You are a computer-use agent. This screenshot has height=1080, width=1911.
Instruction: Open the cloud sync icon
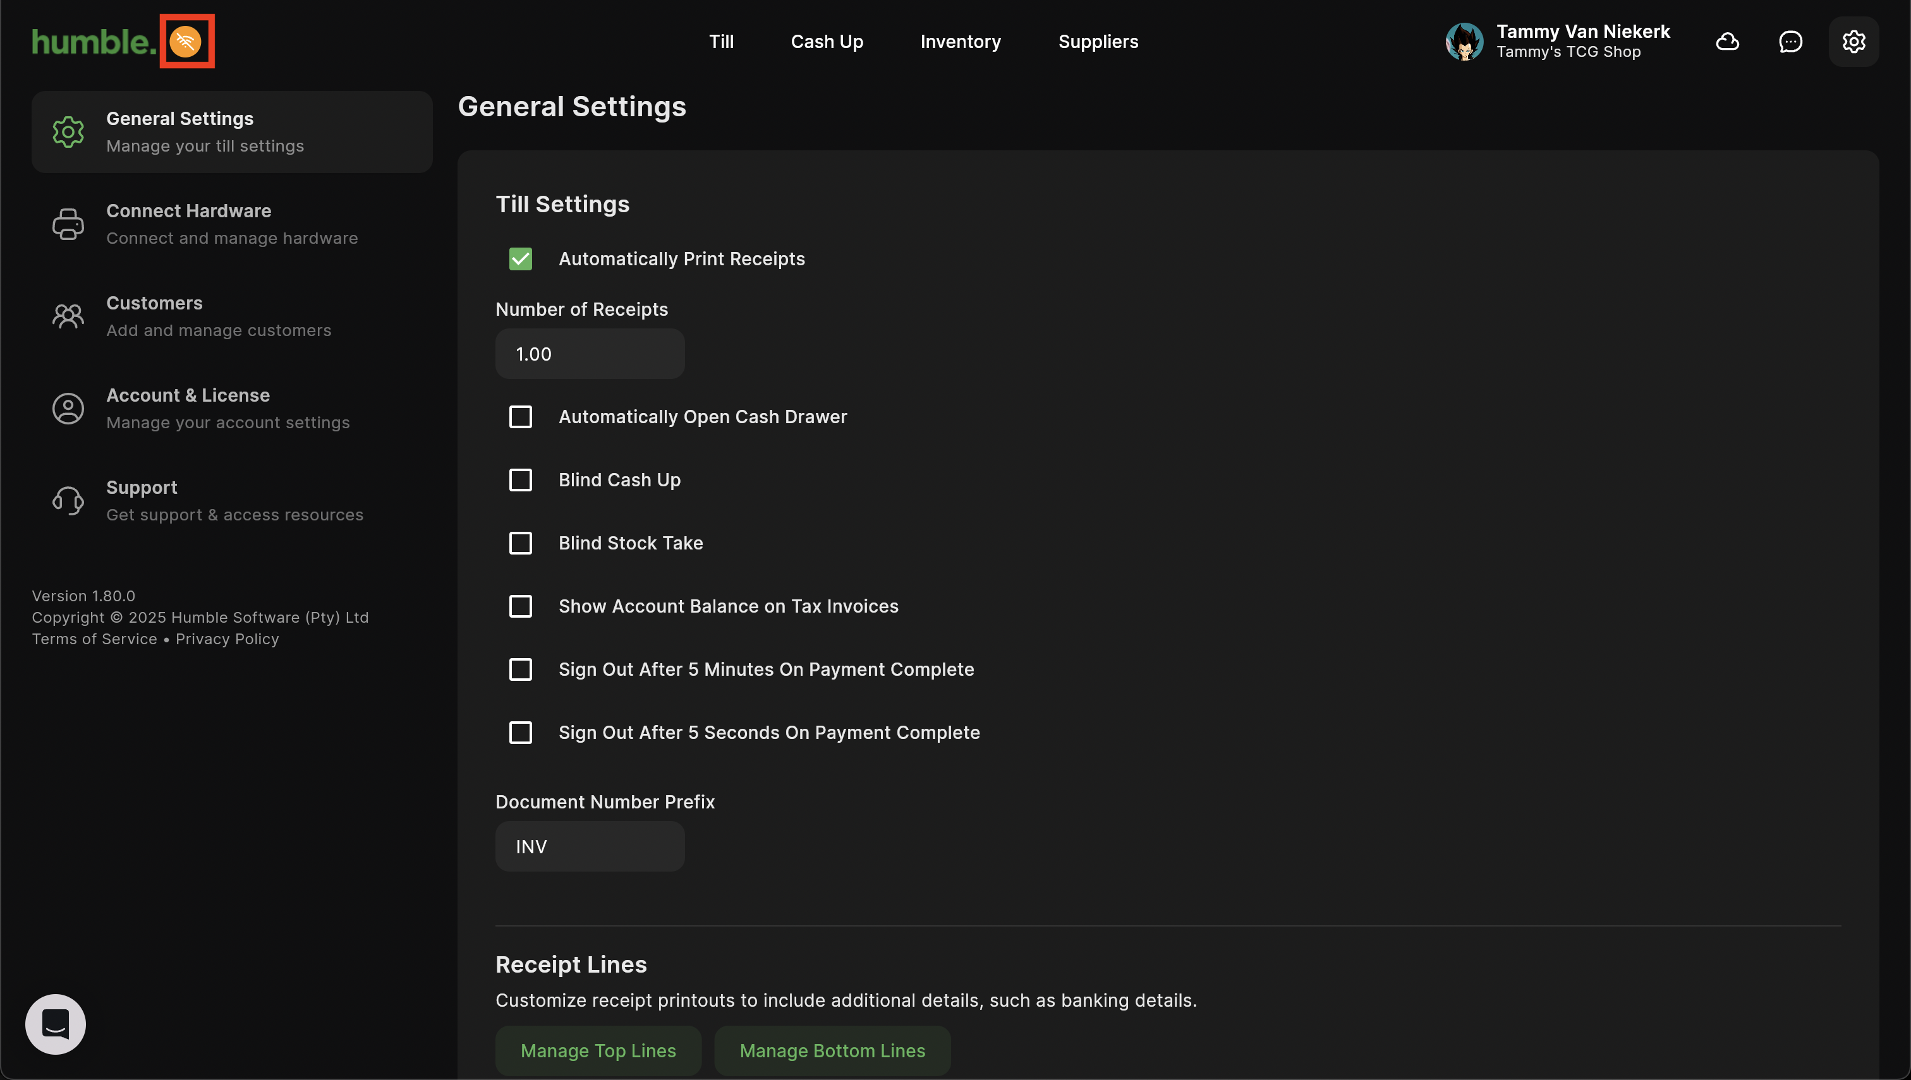click(1727, 42)
